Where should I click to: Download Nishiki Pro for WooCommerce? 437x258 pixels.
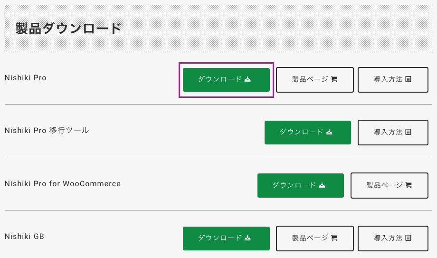(x=300, y=185)
